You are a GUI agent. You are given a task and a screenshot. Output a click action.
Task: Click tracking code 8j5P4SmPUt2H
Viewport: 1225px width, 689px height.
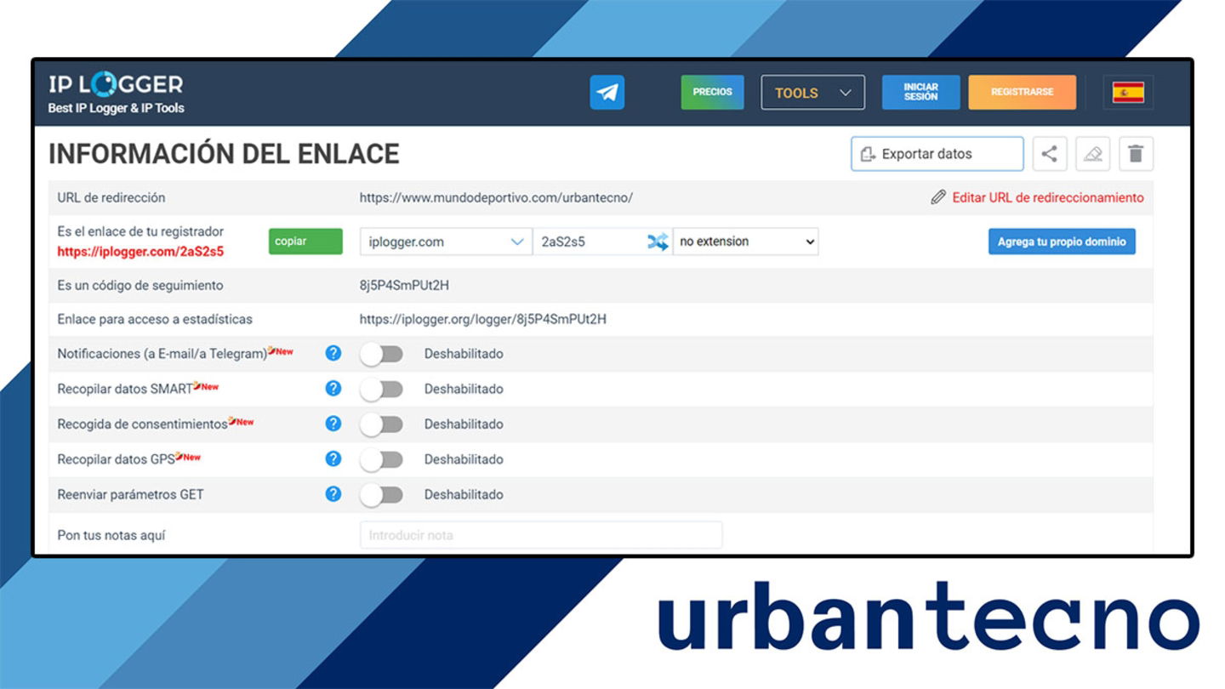(x=404, y=286)
